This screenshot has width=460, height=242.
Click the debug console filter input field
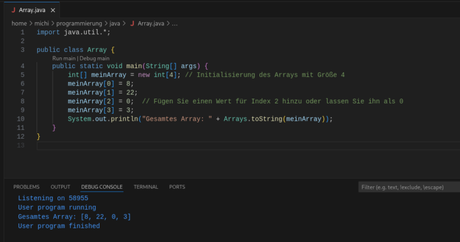pyautogui.click(x=407, y=187)
